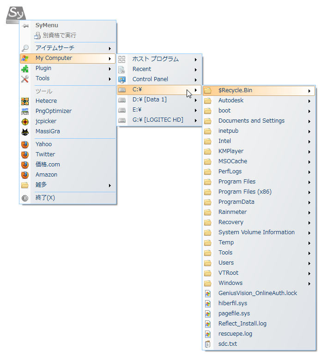Click the jcpicker crosshair icon
321x355 pixels.
point(25,122)
